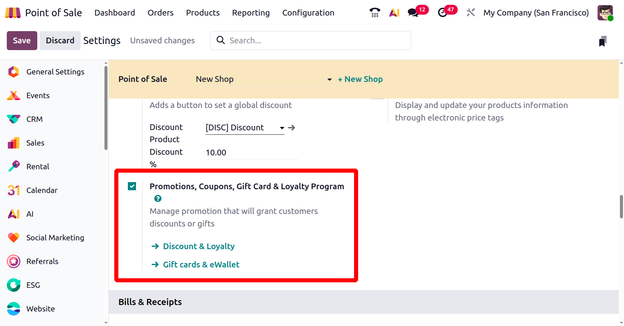The width and height of the screenshot is (624, 326).
Task: Click the Save button
Action: (22, 41)
